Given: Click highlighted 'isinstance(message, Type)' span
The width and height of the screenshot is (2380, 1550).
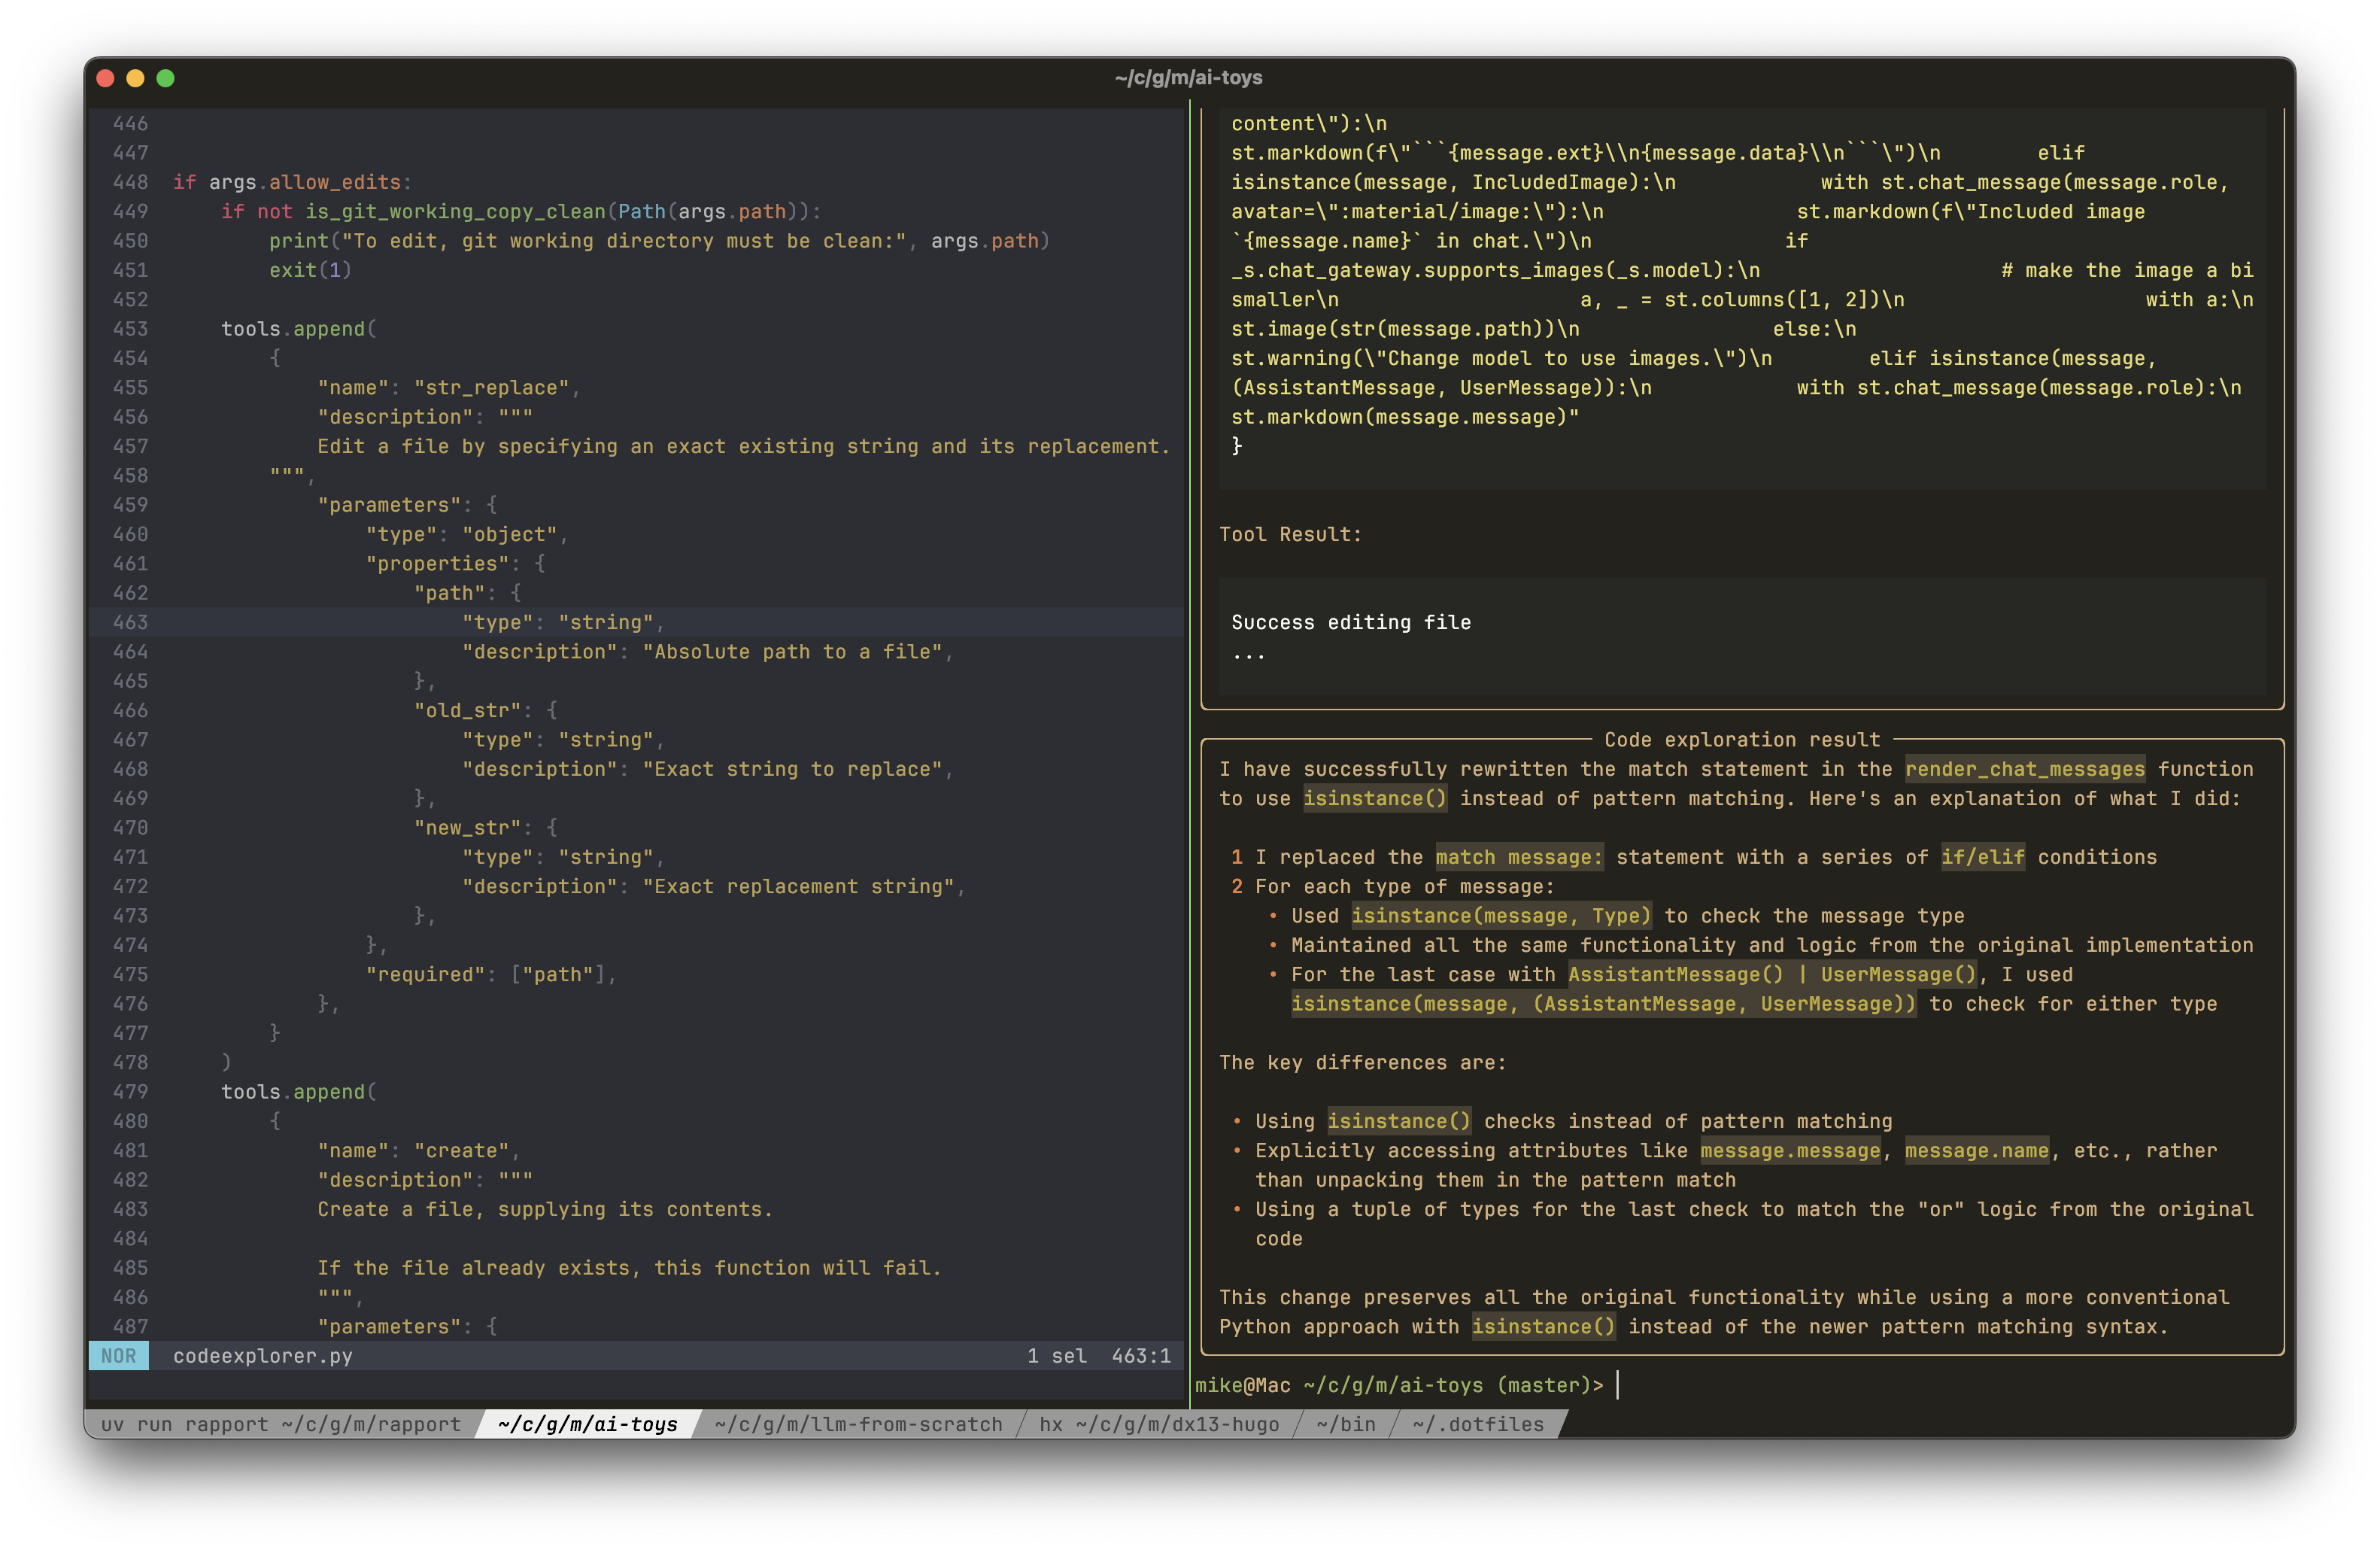Looking at the screenshot, I should (1502, 916).
